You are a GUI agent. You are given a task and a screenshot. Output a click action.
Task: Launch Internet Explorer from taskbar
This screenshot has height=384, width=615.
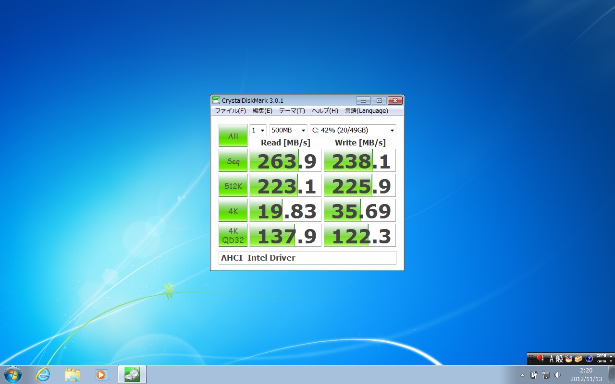click(43, 374)
